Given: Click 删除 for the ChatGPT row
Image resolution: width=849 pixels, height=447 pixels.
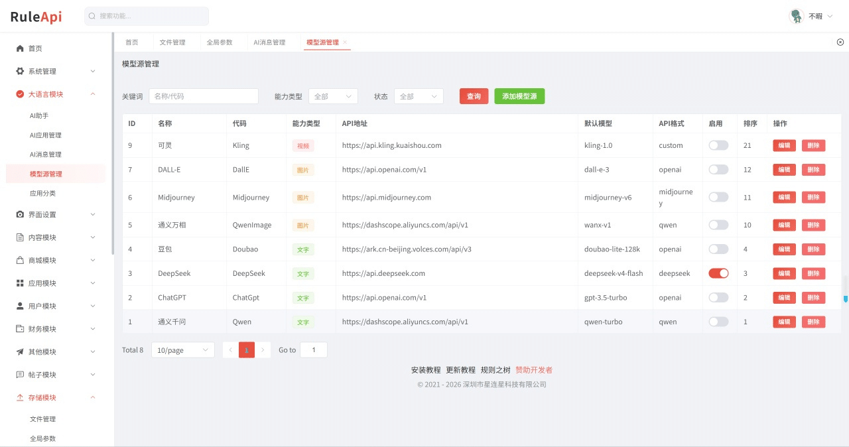Looking at the screenshot, I should (814, 298).
